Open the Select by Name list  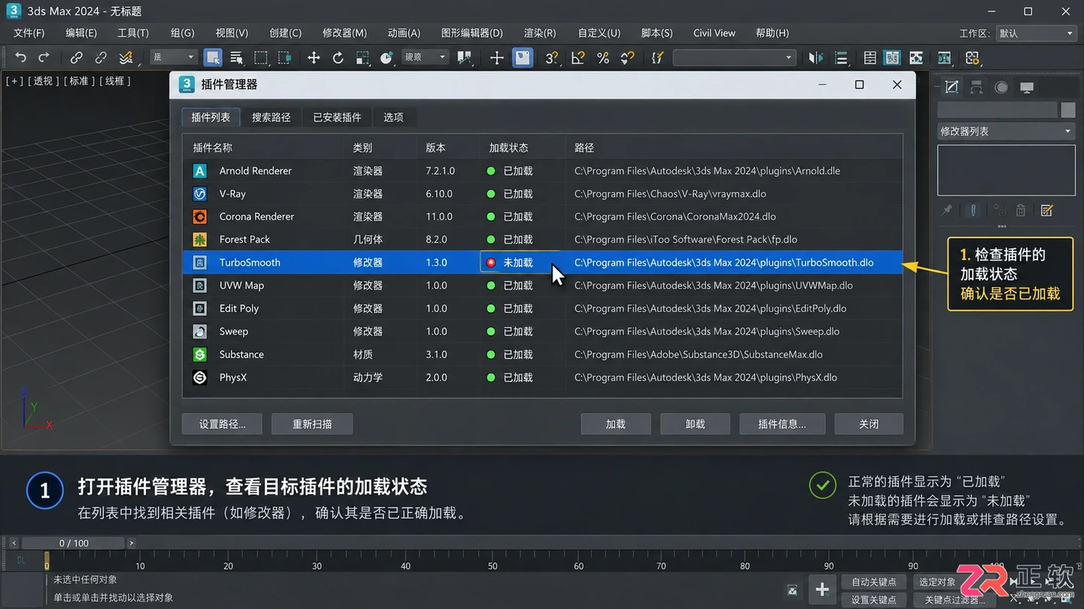(236, 58)
